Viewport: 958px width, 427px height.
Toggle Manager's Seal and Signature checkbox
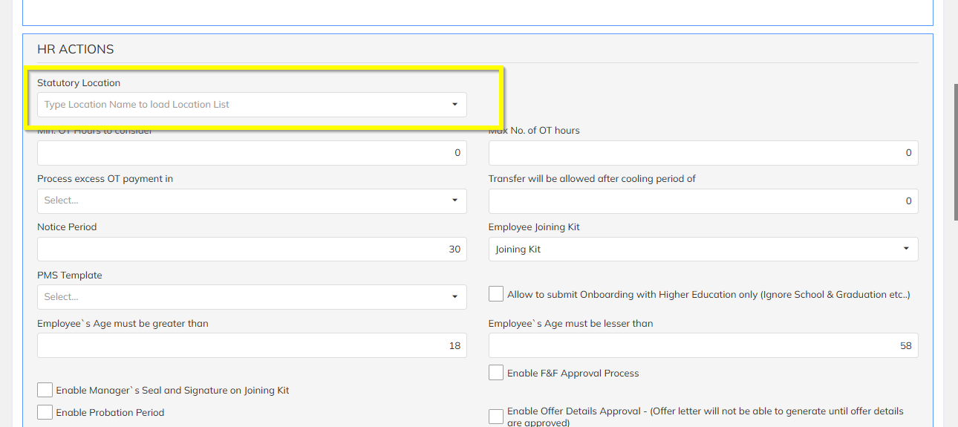[x=45, y=390]
